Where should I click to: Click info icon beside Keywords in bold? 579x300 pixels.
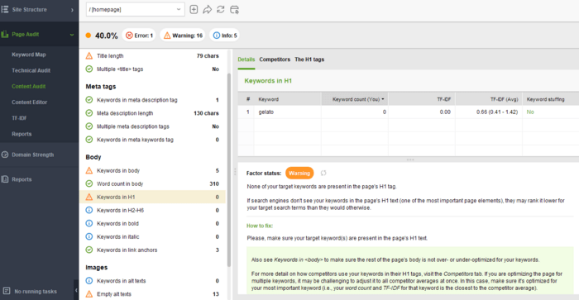[x=89, y=224]
